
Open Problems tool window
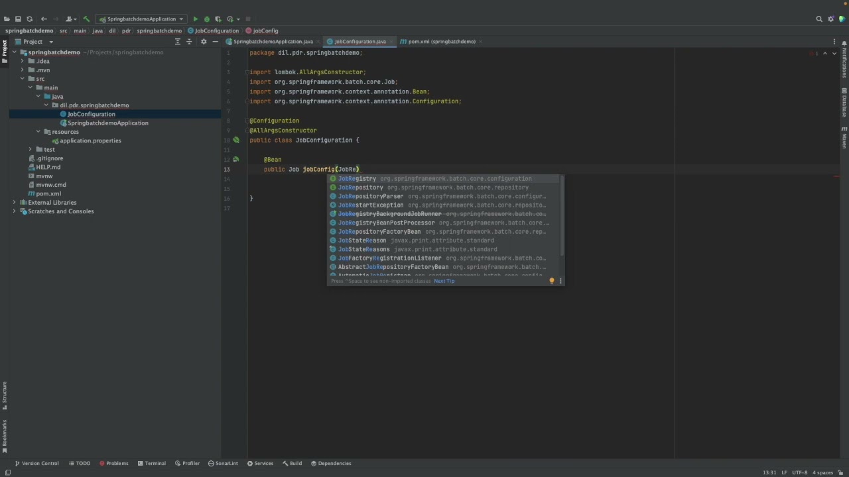(113, 463)
